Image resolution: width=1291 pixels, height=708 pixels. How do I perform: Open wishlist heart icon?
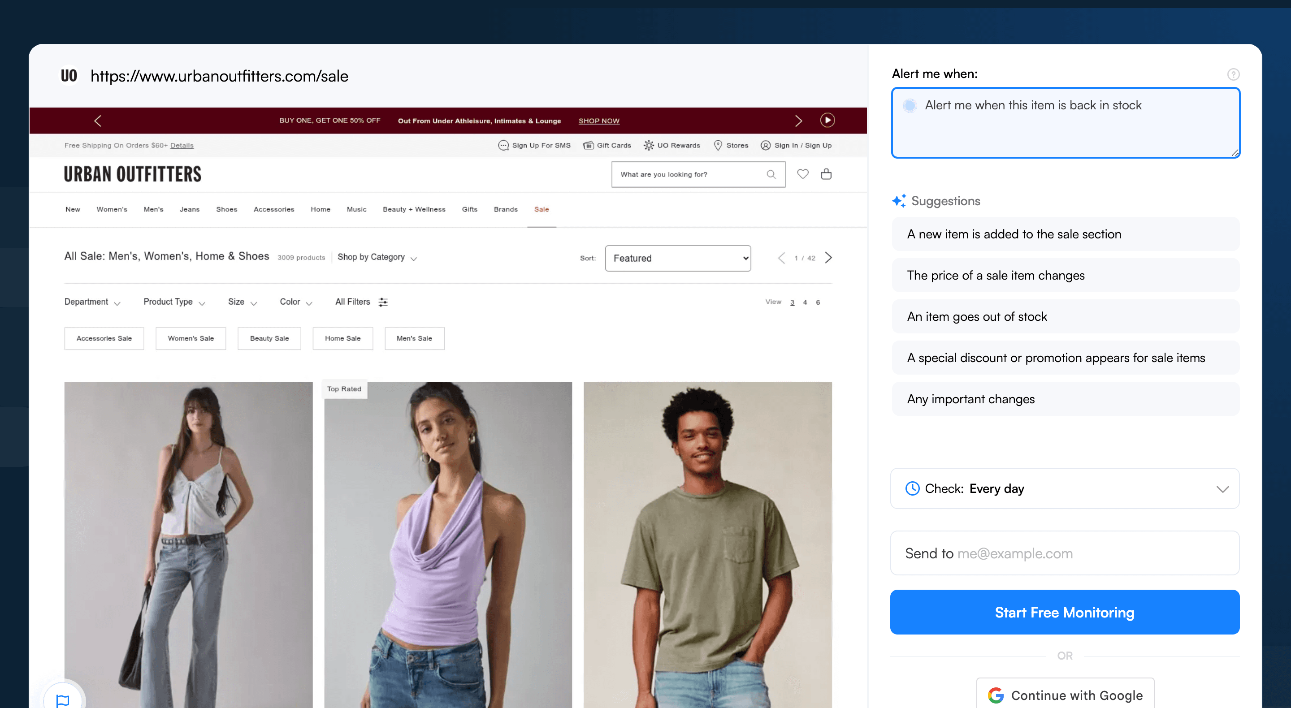[803, 174]
